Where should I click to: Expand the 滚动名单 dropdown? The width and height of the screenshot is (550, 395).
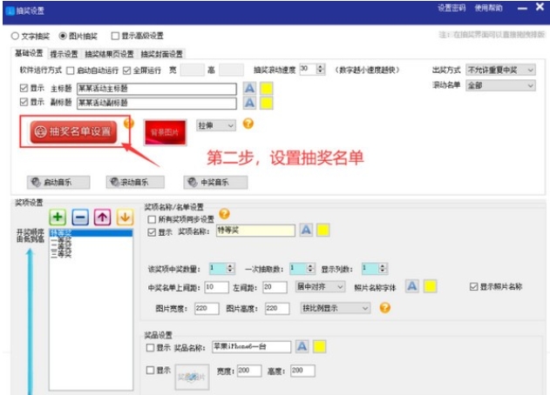[x=501, y=85]
